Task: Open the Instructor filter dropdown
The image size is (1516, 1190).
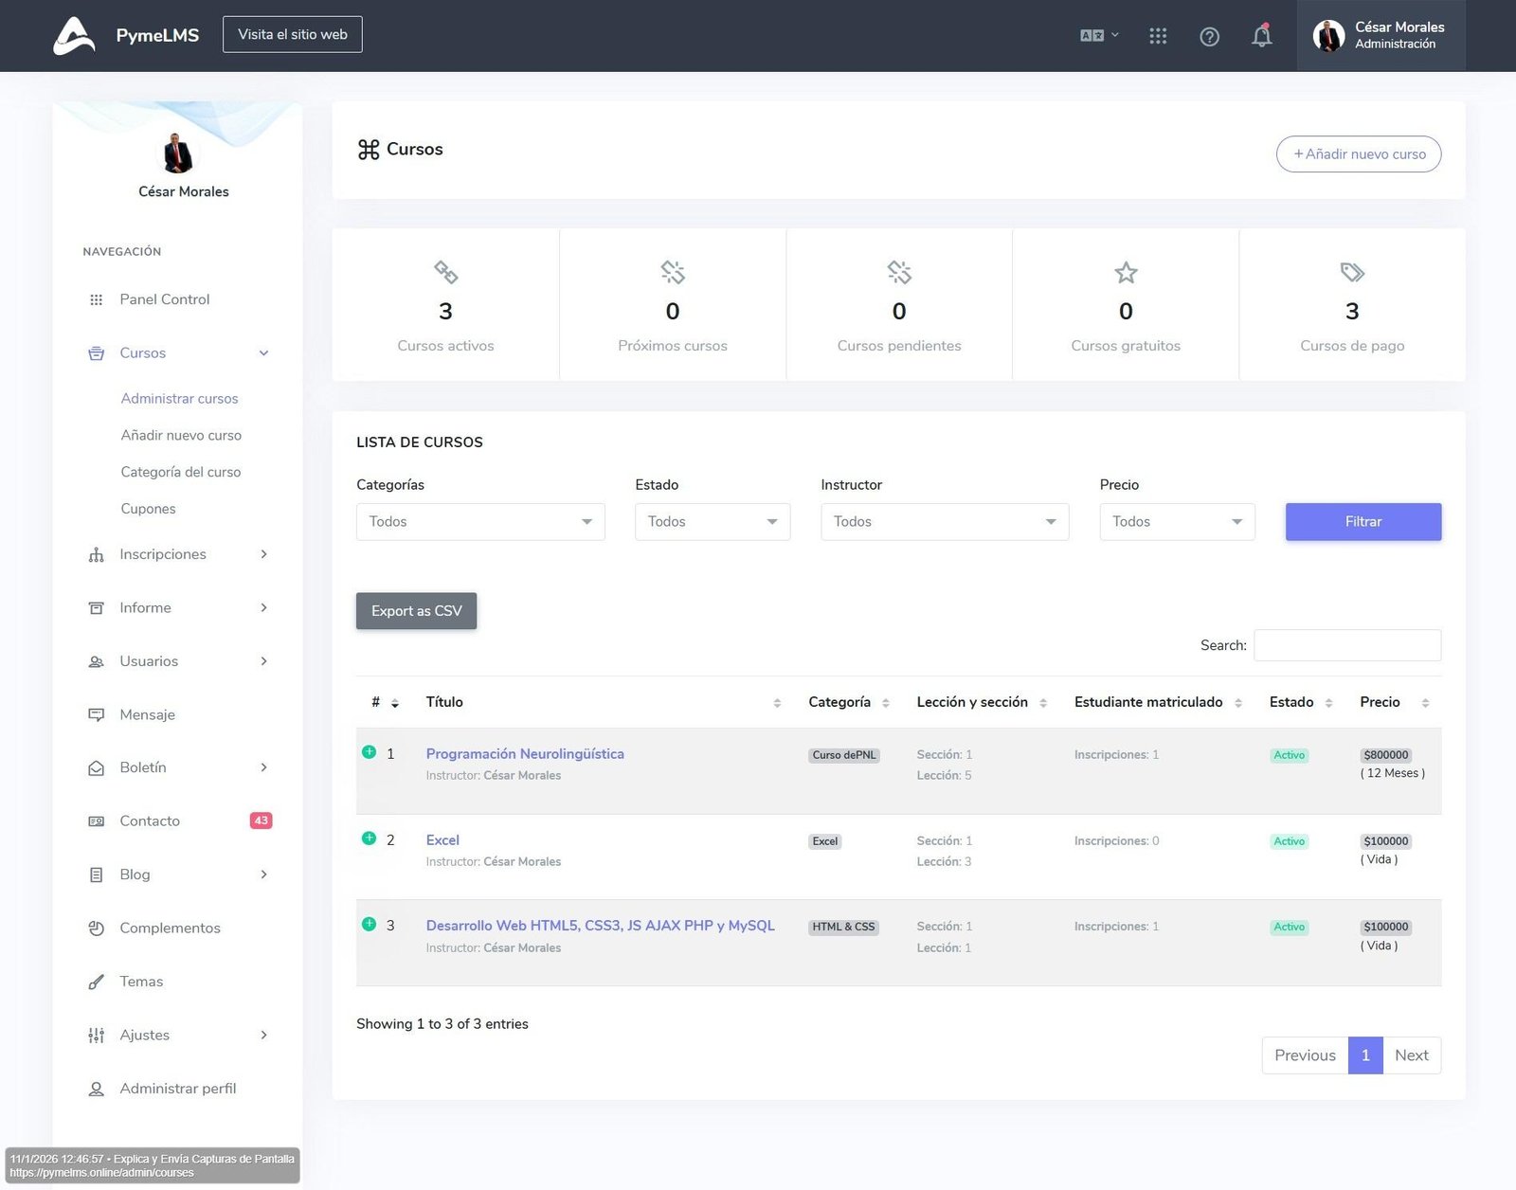Action: coord(944,522)
